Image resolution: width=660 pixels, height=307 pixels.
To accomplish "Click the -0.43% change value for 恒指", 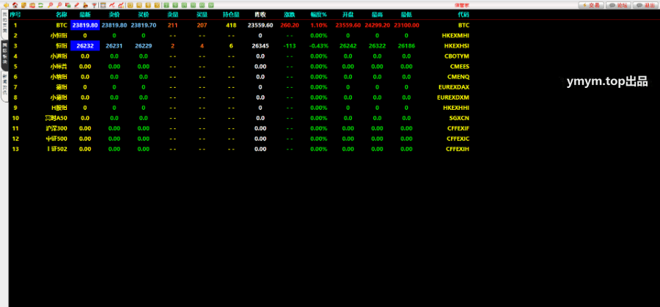I will click(x=319, y=46).
